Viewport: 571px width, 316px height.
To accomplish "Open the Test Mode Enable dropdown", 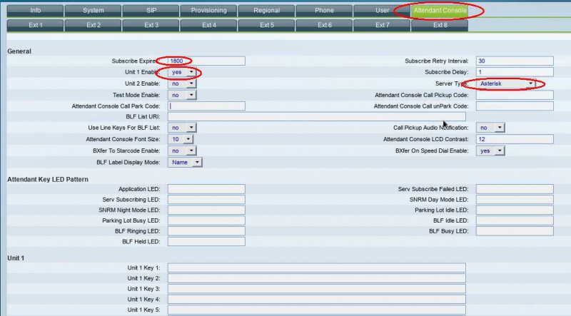I will (x=182, y=95).
